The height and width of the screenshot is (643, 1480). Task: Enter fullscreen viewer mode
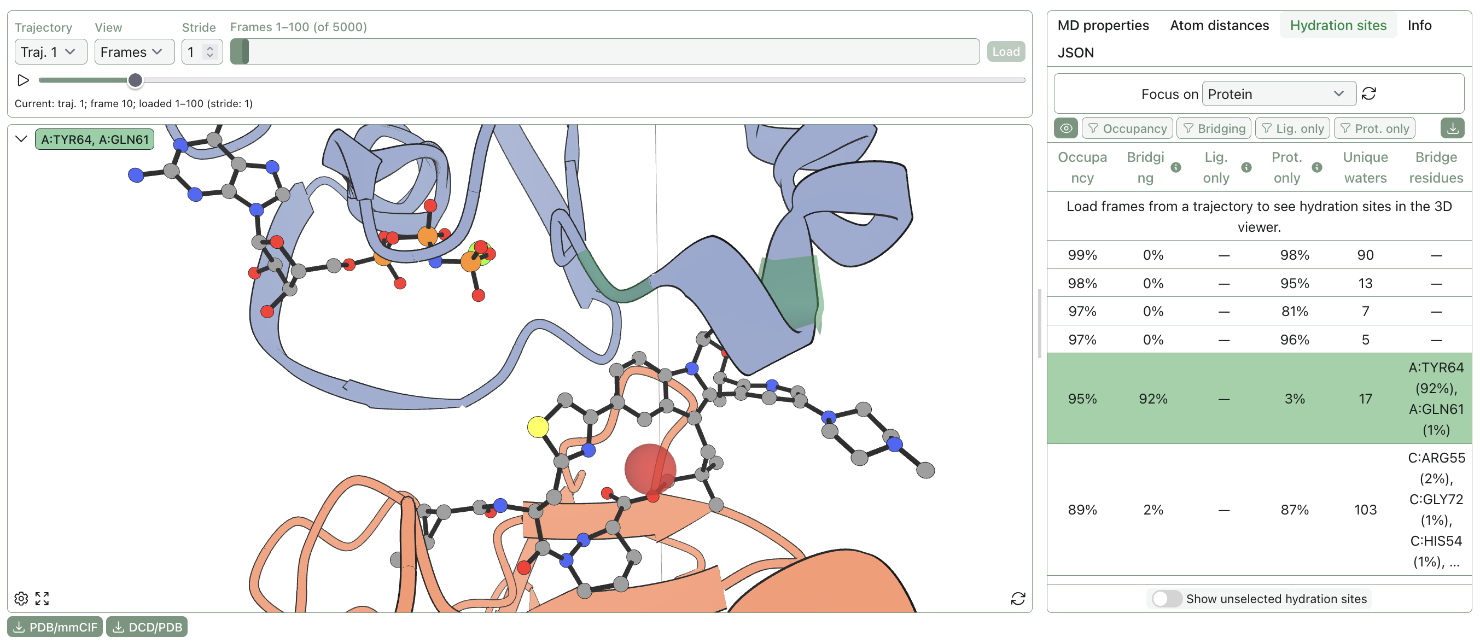point(42,599)
